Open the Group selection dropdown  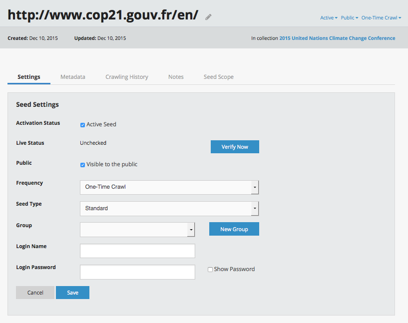coord(137,229)
